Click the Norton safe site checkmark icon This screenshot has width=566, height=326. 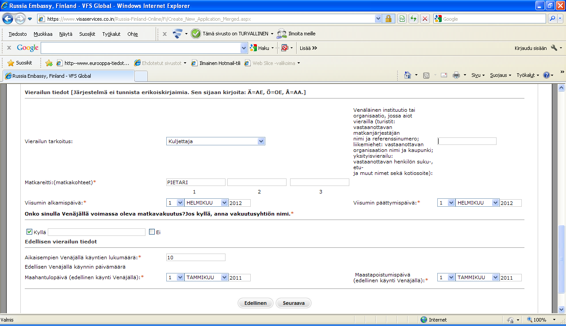196,34
